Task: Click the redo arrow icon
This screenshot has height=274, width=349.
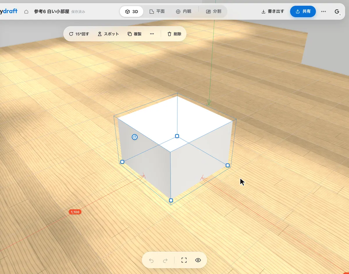Action: click(165, 260)
